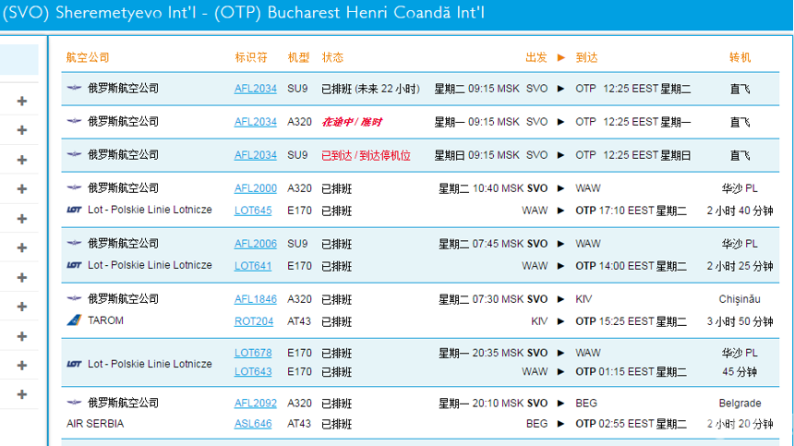Click the 机型 column header
The image size is (794, 446).
coord(298,57)
